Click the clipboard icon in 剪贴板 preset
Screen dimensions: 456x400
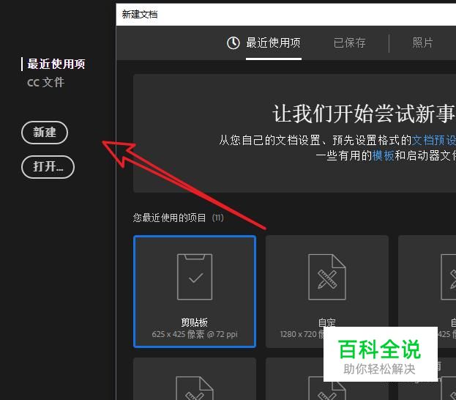pos(195,277)
